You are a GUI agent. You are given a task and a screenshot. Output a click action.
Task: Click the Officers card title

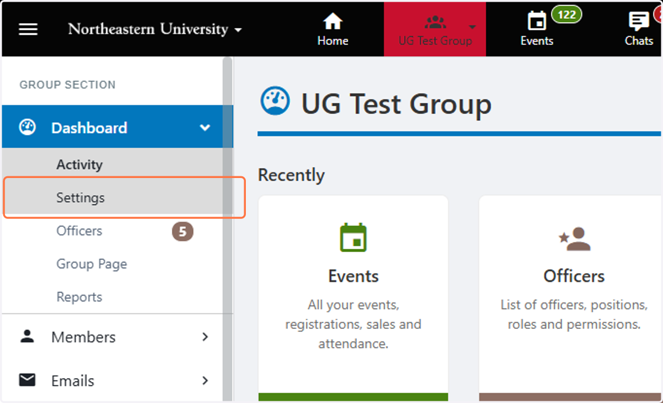(574, 276)
